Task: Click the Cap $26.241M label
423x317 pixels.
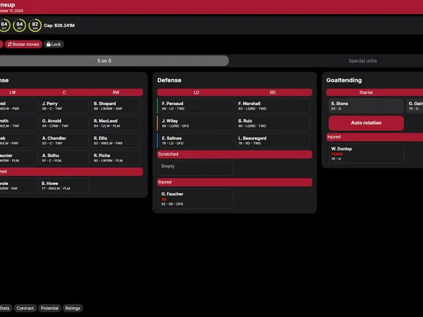Action: (59, 26)
